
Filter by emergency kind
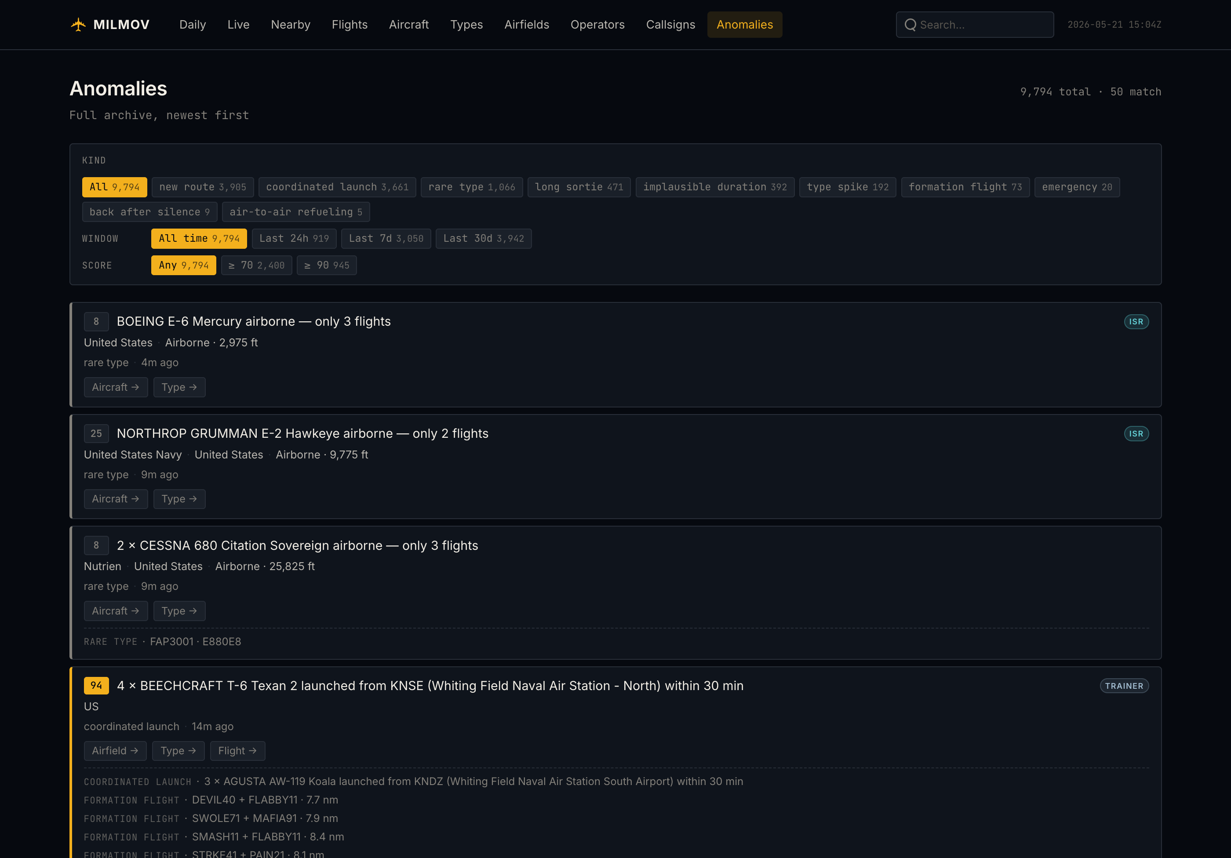[1077, 187]
